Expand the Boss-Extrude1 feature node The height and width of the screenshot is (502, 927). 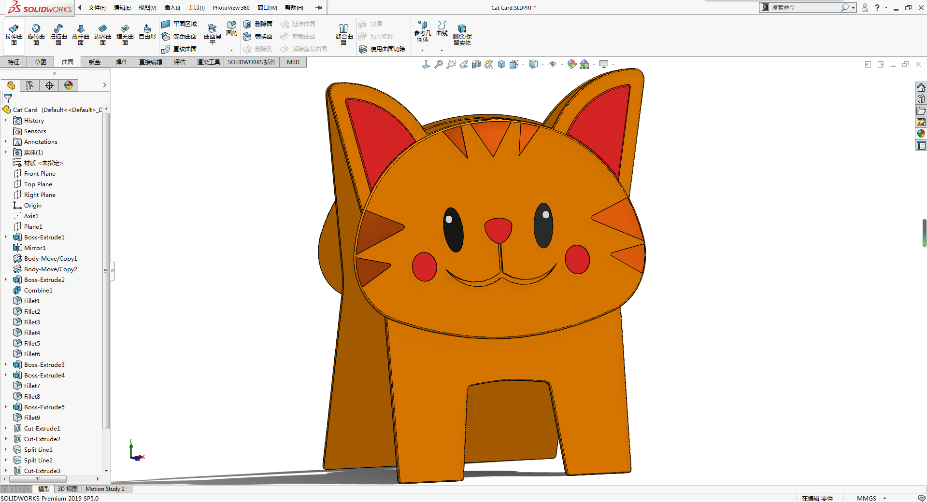tap(6, 237)
